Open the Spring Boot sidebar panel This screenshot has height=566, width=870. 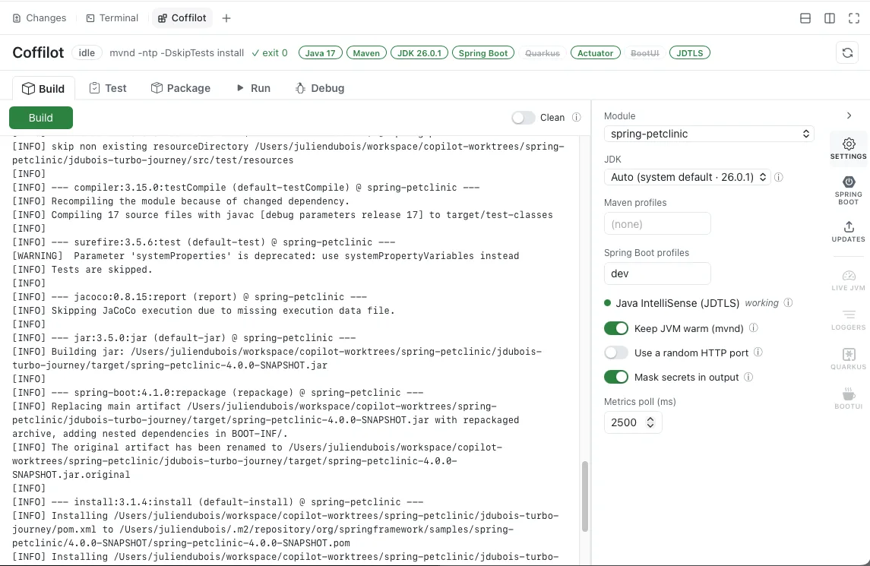(849, 190)
